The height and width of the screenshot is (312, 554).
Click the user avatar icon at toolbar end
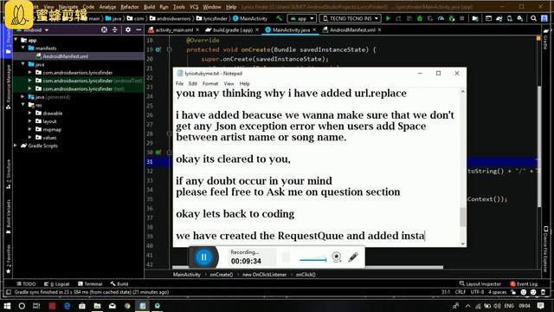point(544,18)
